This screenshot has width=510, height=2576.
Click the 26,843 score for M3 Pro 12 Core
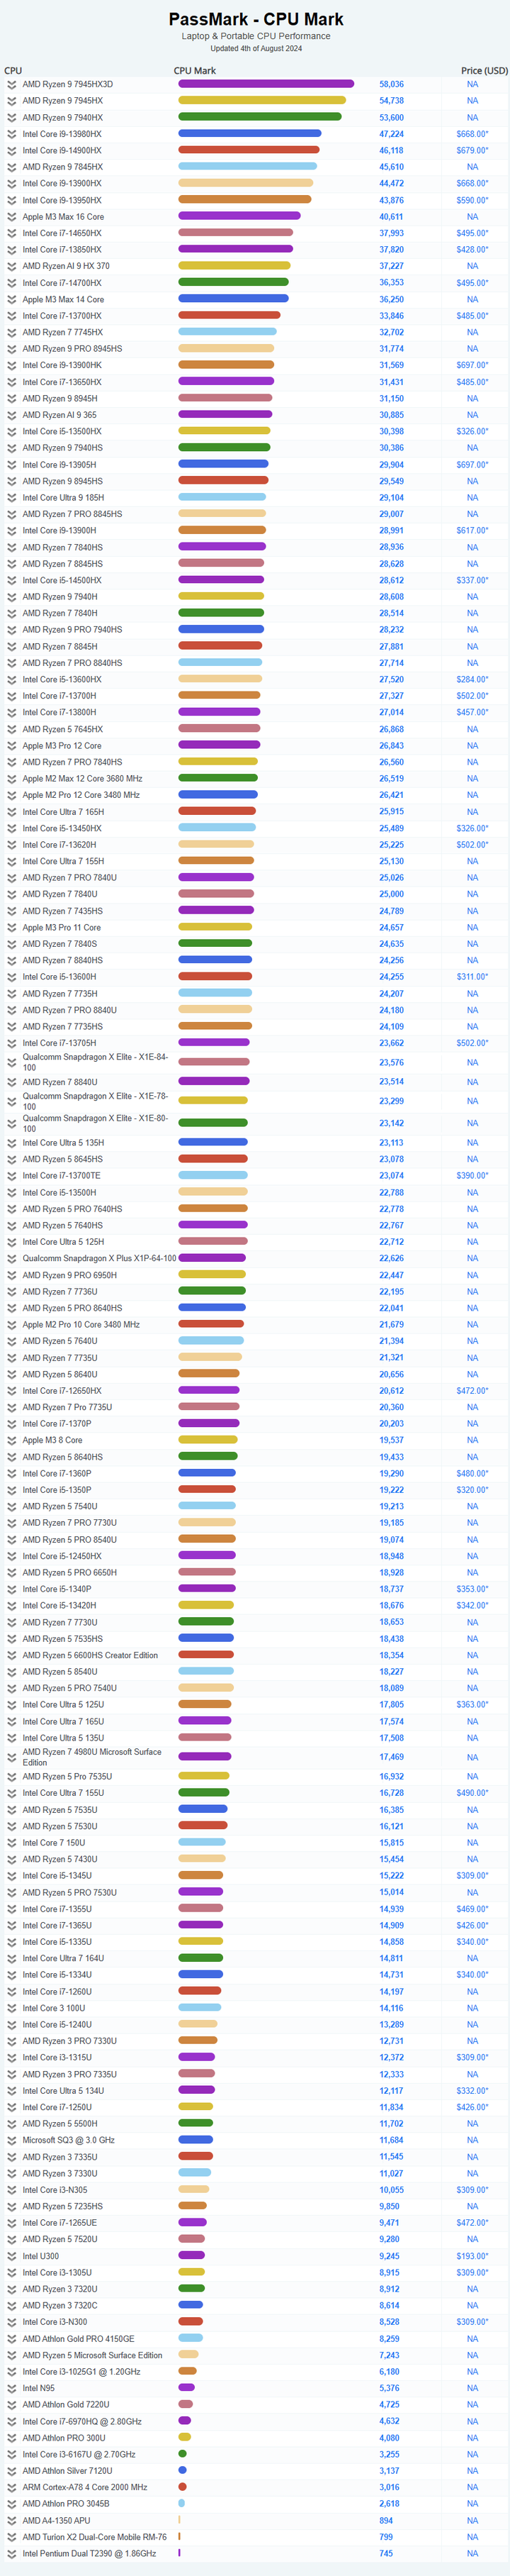point(391,746)
